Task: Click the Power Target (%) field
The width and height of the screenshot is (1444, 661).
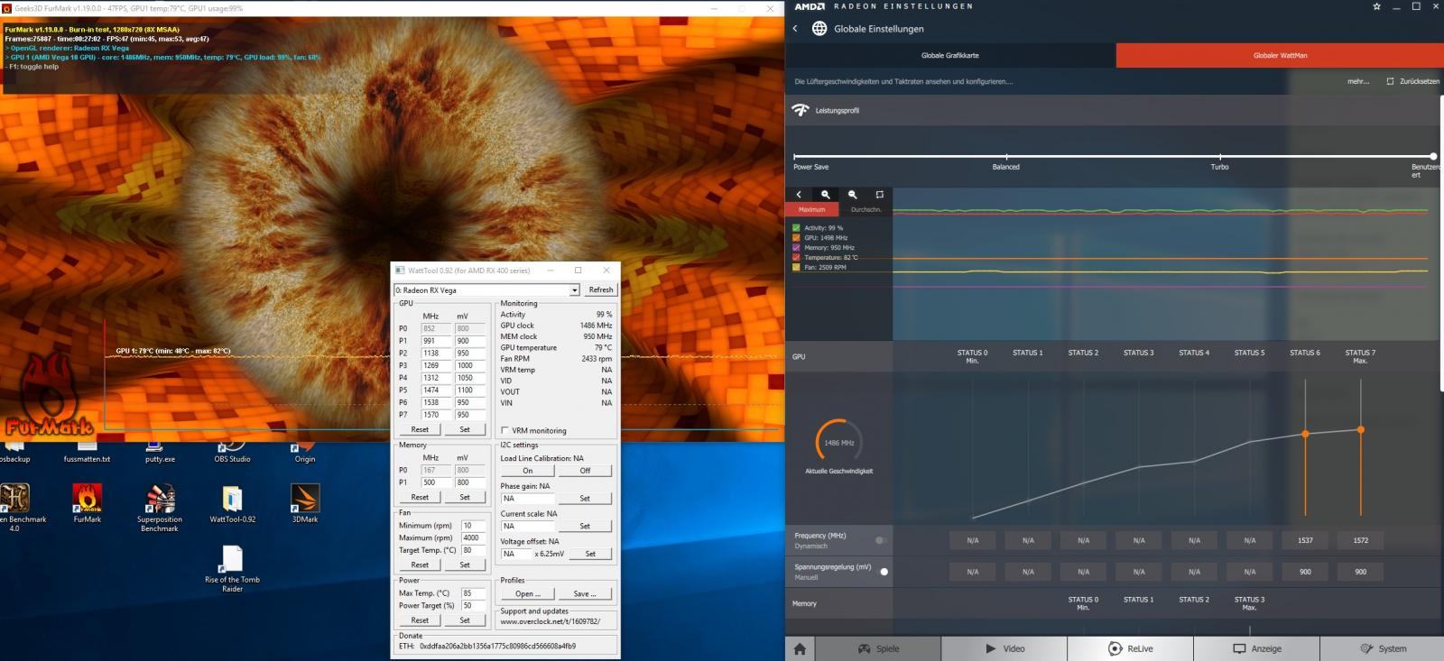Action: (x=473, y=605)
